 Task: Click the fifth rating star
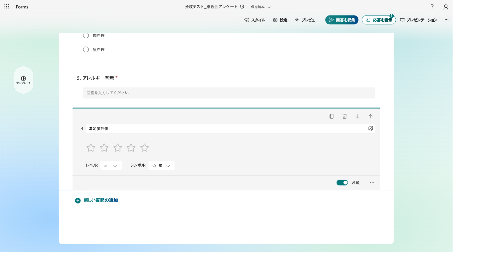[x=144, y=148]
